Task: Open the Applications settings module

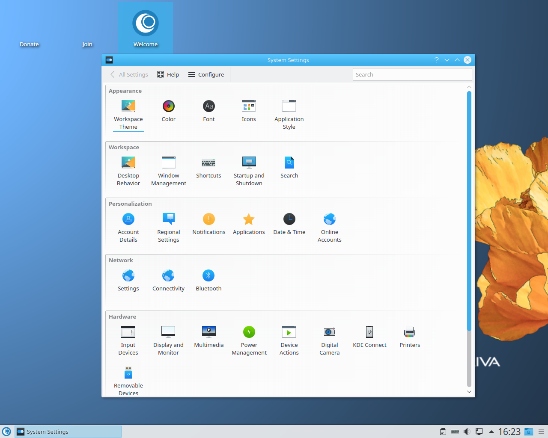Action: pyautogui.click(x=249, y=224)
